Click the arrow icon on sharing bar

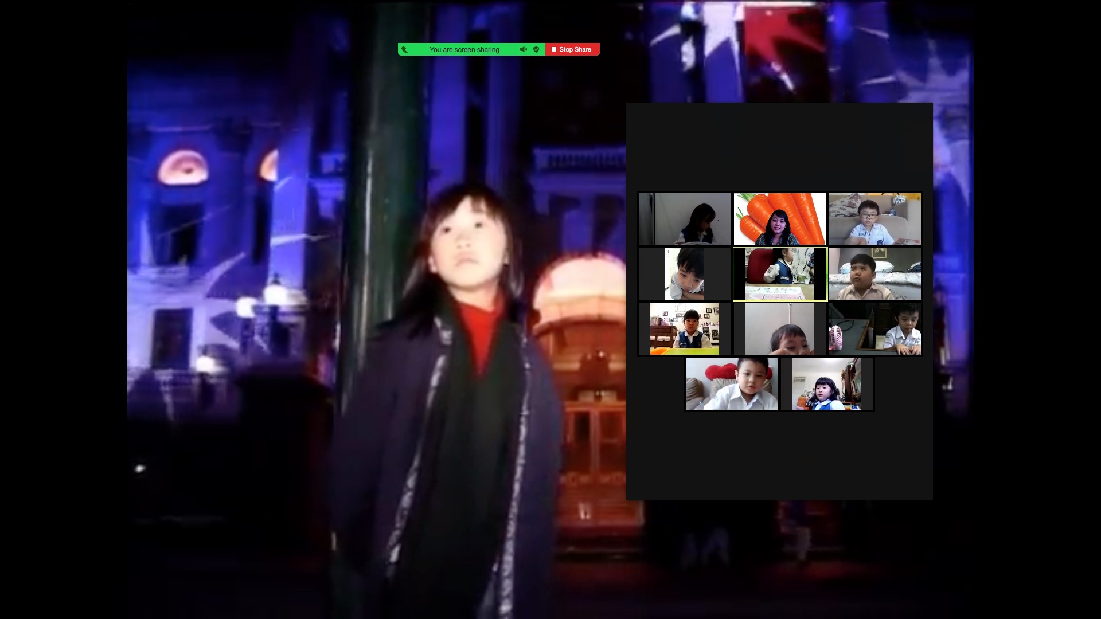(x=404, y=49)
